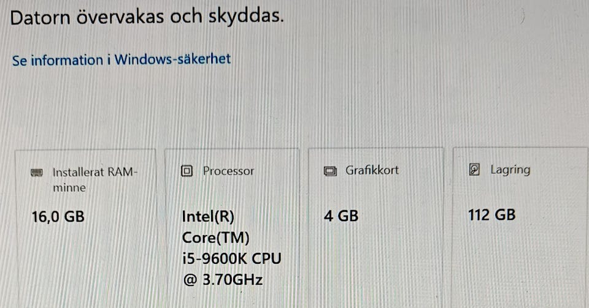This screenshot has height=308, width=589.
Task: Click the 112 GB storage value
Action: [491, 215]
